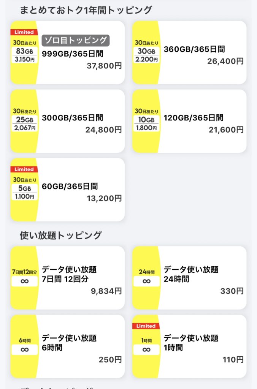Image resolution: width=257 pixels, height=389 pixels.
Task: Tap データ使い放題 6時間 for 250円
Action: (82, 346)
